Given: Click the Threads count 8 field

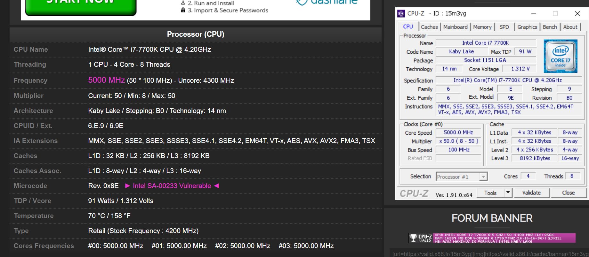Looking at the screenshot, I should (x=572, y=176).
